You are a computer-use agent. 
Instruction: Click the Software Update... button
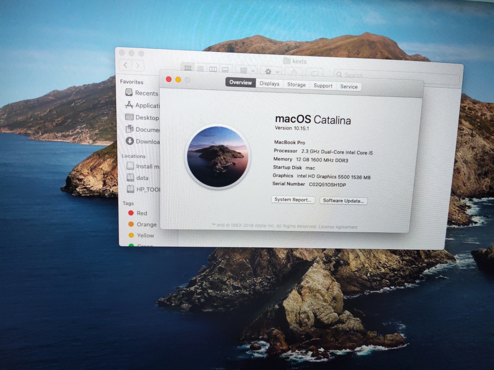pos(343,201)
